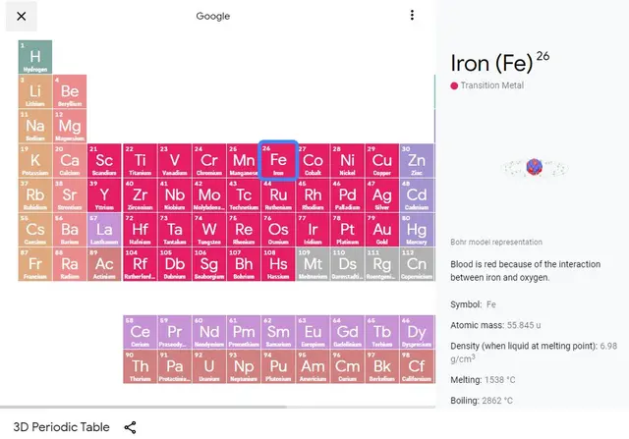Viewport: 629px width, 439px height.
Task: Select the Meitnerium (Mt) gray tile
Action: click(313, 264)
